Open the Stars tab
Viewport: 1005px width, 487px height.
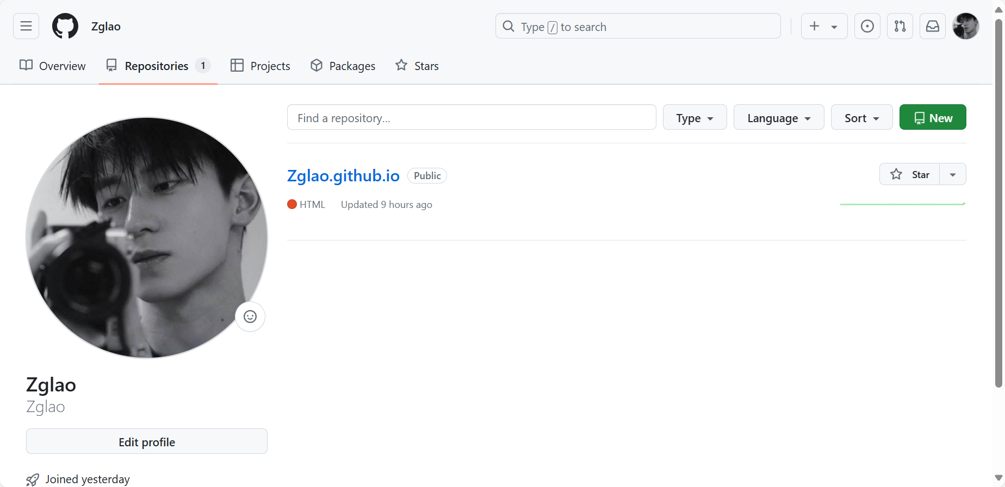pos(417,66)
